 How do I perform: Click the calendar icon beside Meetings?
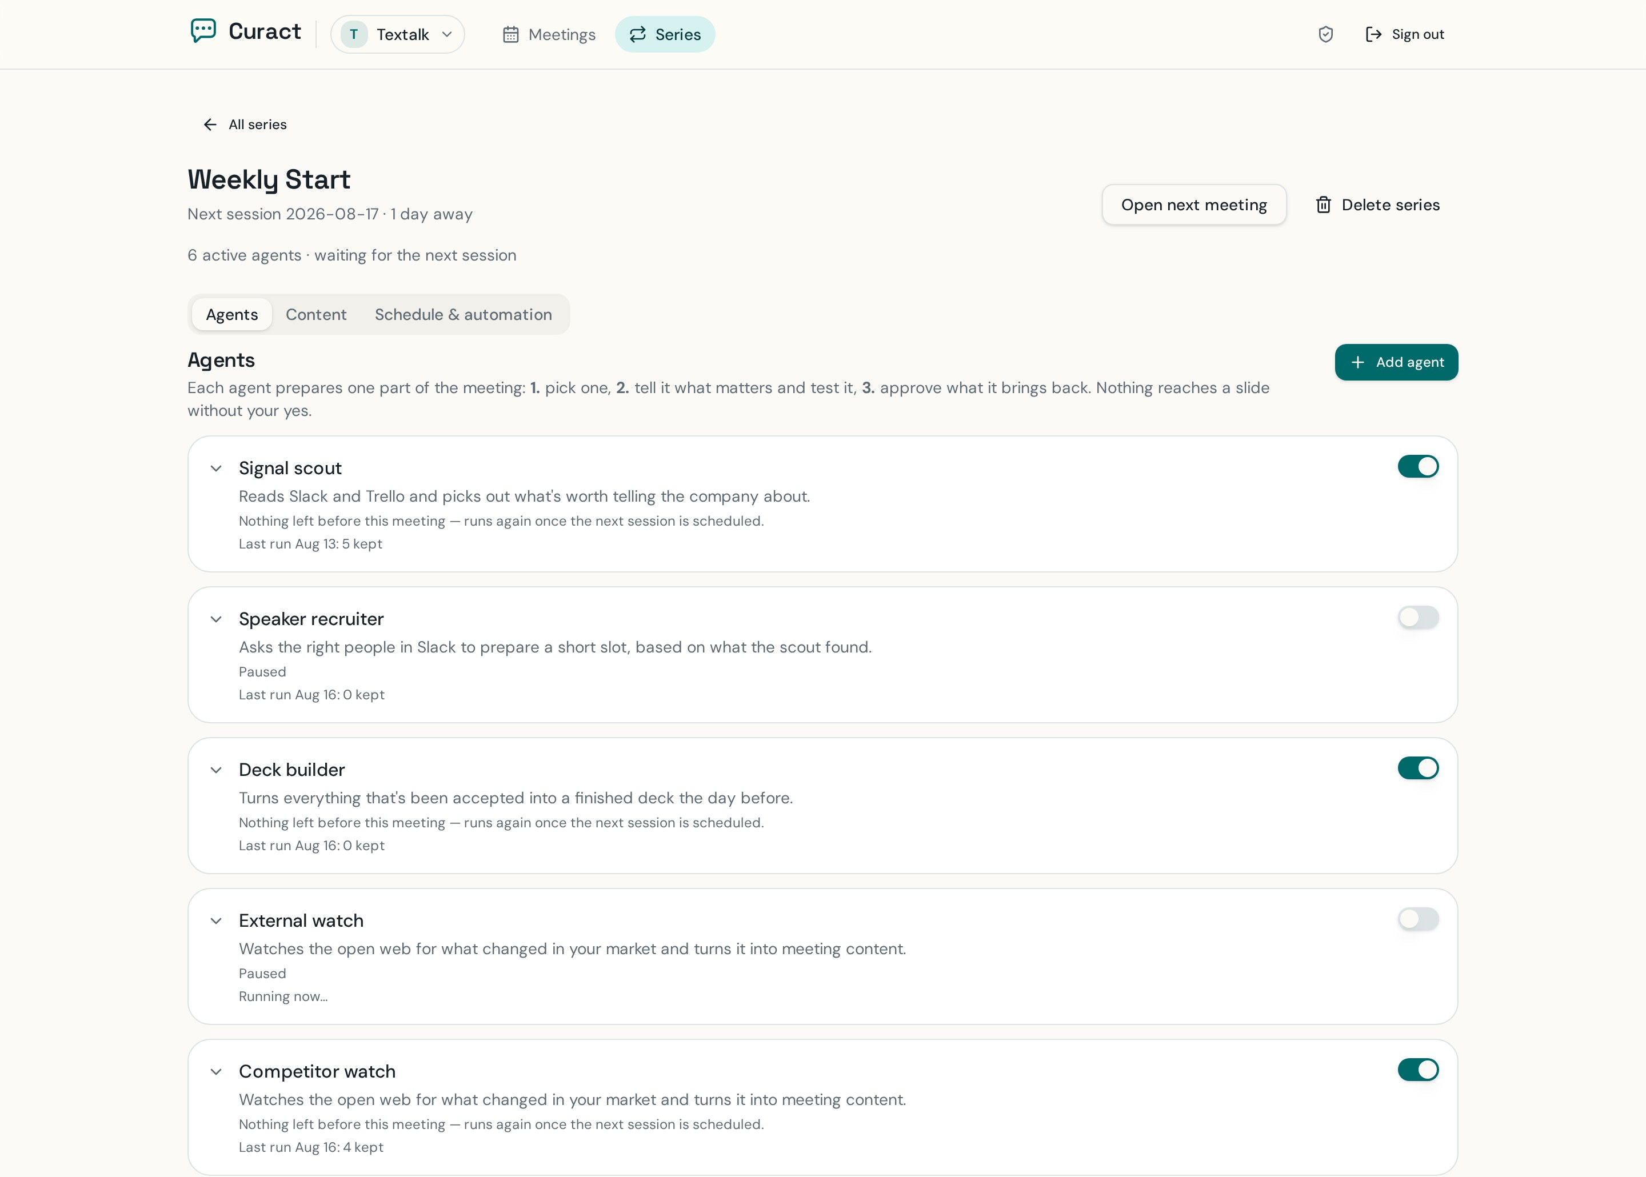pyautogui.click(x=510, y=34)
